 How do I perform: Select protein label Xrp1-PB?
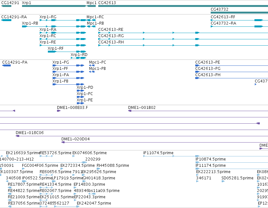60,81
